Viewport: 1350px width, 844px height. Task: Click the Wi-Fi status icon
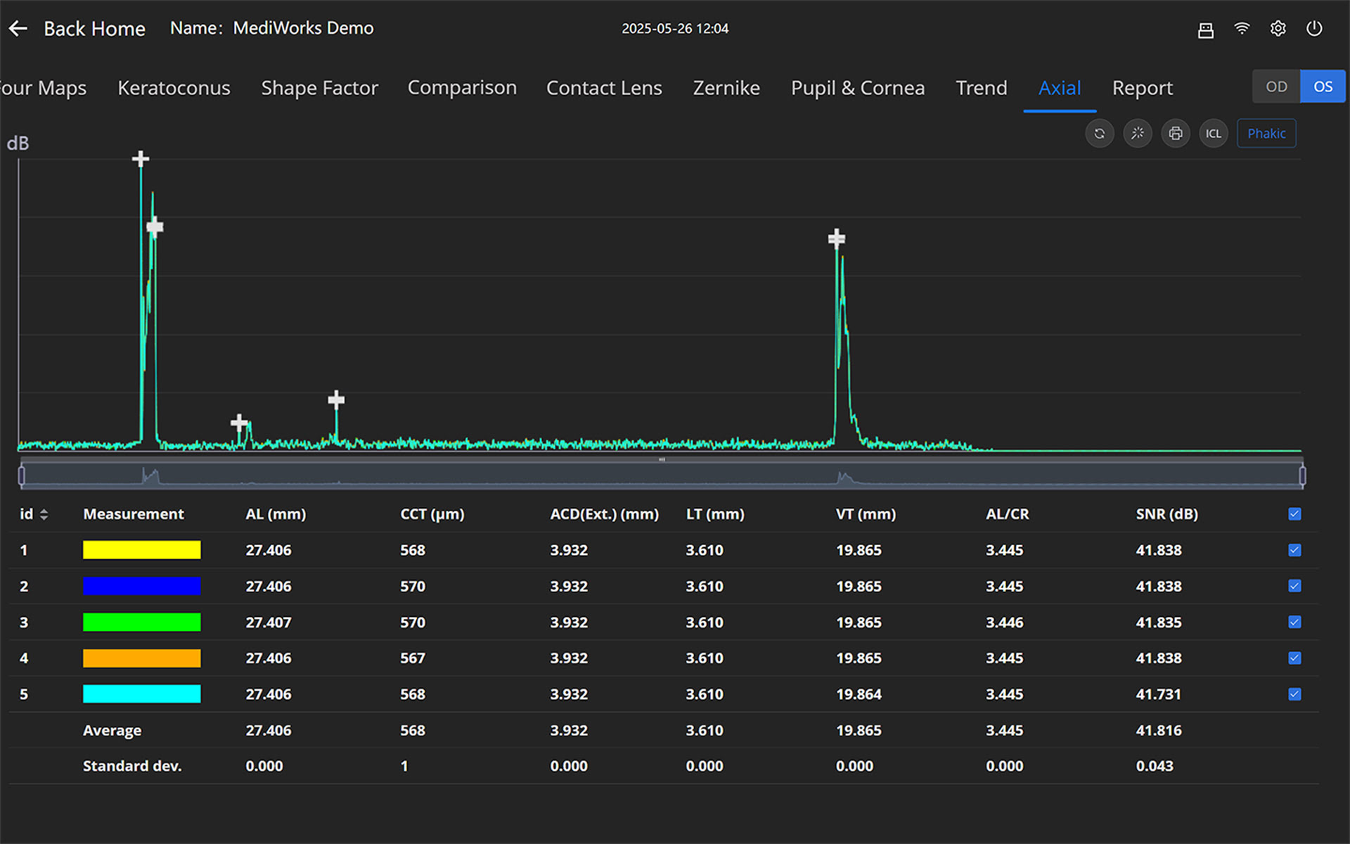(1242, 29)
